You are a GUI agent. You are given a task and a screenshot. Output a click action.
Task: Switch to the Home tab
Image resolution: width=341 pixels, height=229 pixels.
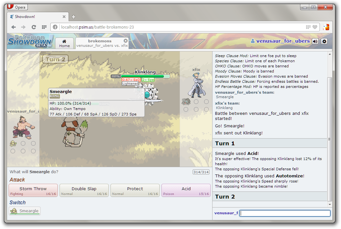click(x=64, y=43)
